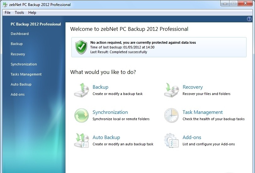Select Recovery in the left sidebar
The image size is (255, 173).
click(x=18, y=54)
